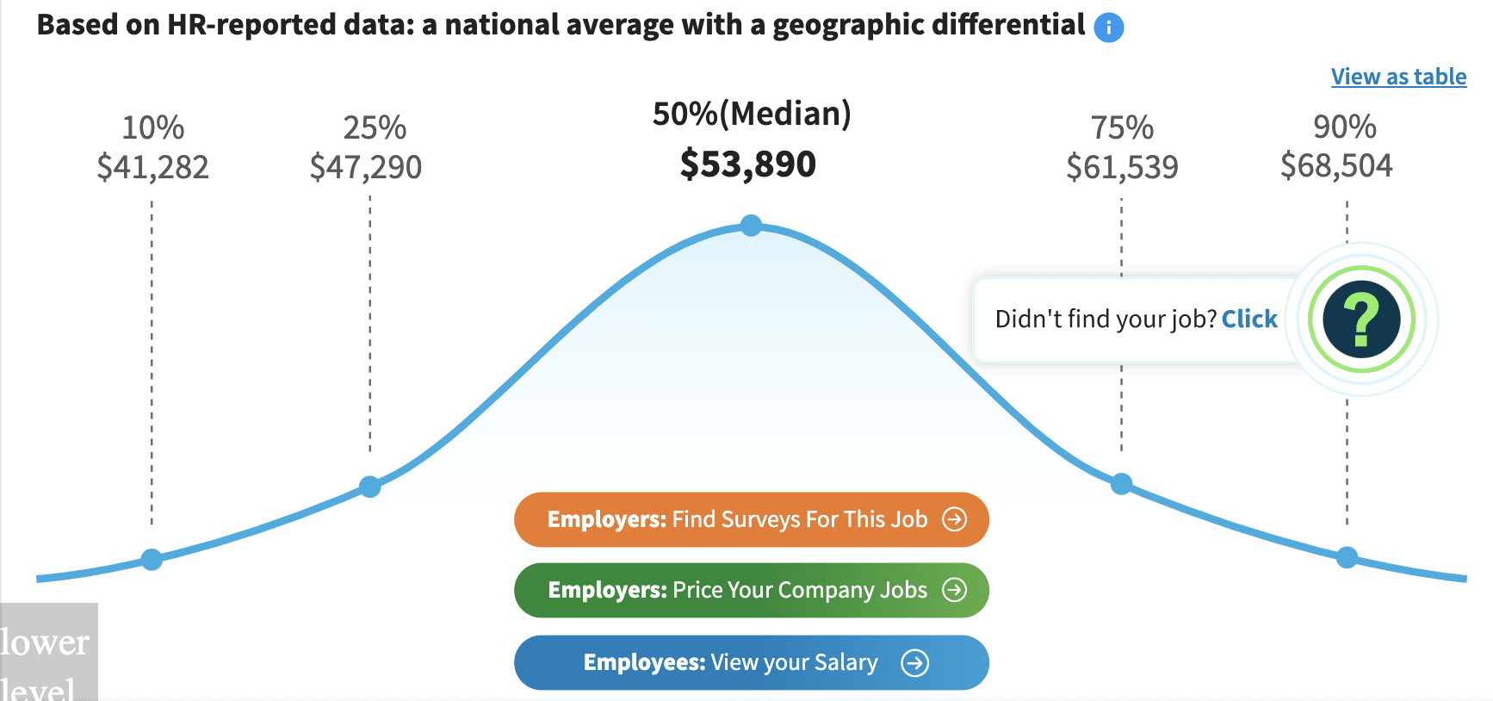Open the green question mark help icon

(x=1360, y=319)
